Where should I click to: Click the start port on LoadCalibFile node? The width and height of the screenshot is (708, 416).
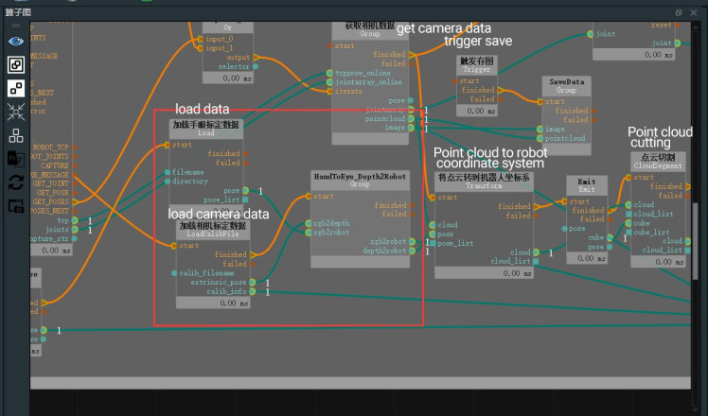(174, 246)
